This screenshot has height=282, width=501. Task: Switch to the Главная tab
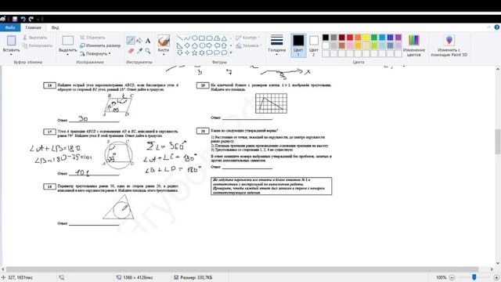pyautogui.click(x=33, y=27)
